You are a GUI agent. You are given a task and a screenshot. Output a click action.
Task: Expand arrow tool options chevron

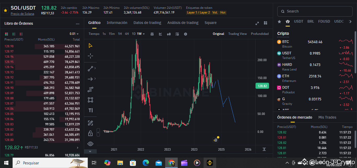click(95, 79)
